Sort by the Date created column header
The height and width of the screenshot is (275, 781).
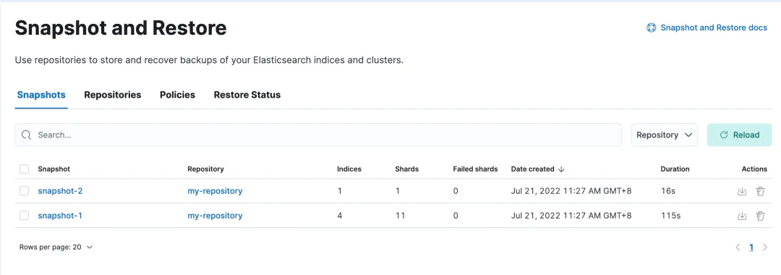point(532,169)
